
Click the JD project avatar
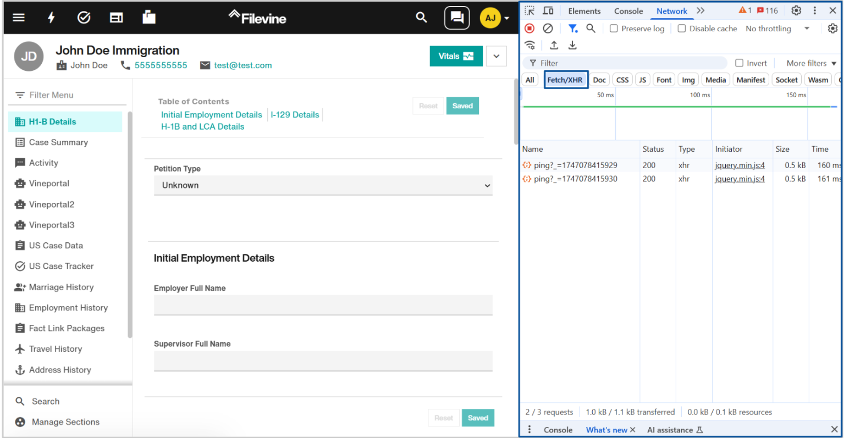pos(29,57)
